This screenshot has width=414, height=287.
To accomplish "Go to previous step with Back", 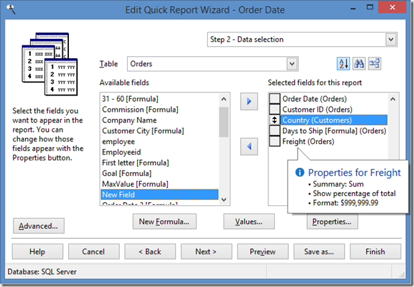I will pyautogui.click(x=150, y=252).
